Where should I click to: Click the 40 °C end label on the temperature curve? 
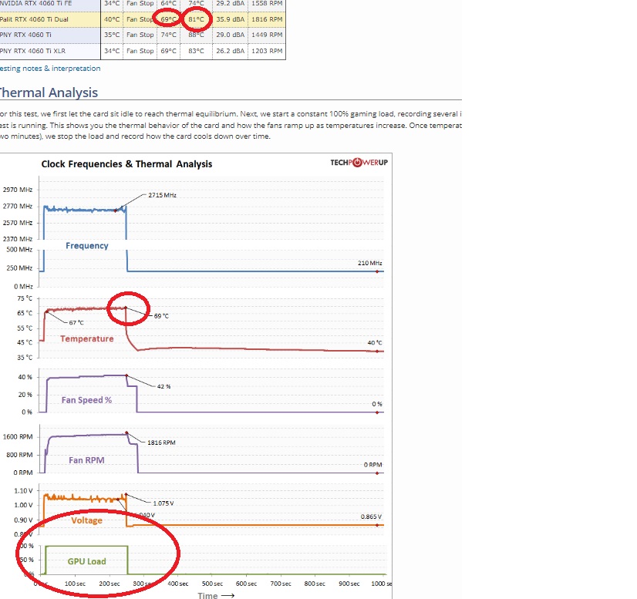pos(375,343)
